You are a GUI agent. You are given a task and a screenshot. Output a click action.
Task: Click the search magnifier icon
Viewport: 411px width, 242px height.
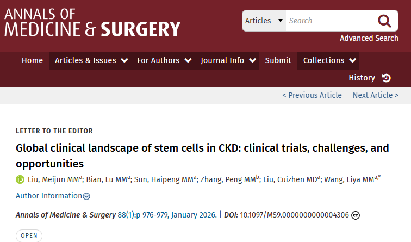tap(384, 21)
